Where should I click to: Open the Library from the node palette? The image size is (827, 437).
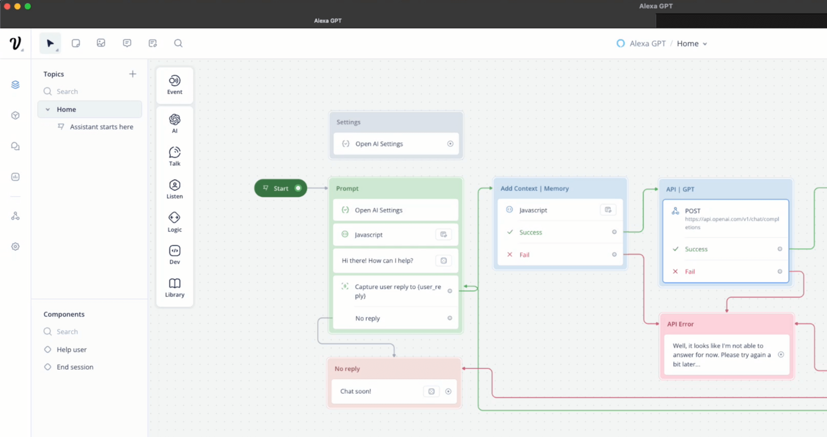tap(174, 287)
